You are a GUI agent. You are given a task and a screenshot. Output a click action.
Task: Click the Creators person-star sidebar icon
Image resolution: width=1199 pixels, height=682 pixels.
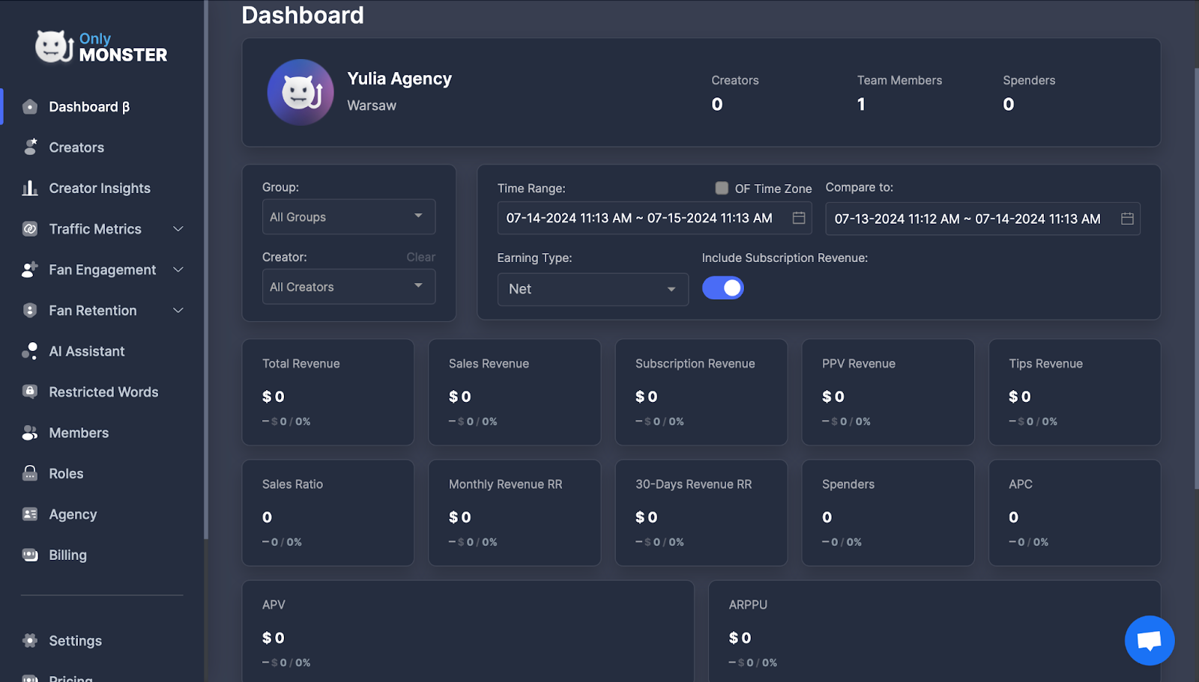[x=30, y=147]
